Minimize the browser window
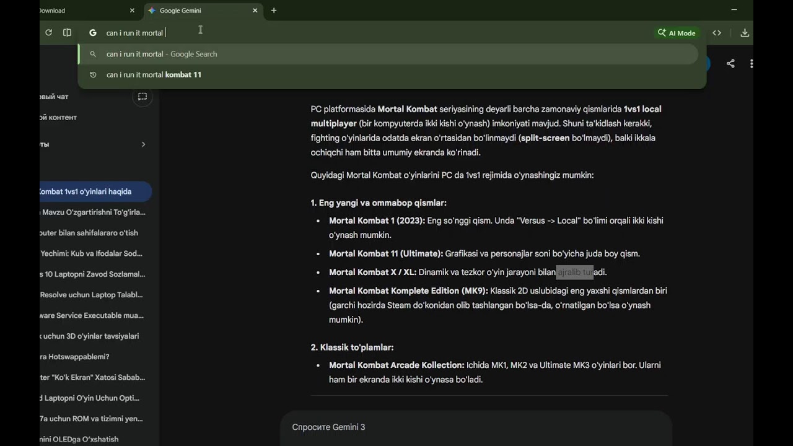793x446 pixels. pyautogui.click(x=734, y=10)
